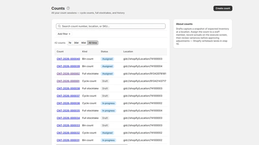259x145 pixels.
Task: Click Draft badge for CNT-2026-000001
Action: pos(105,81)
